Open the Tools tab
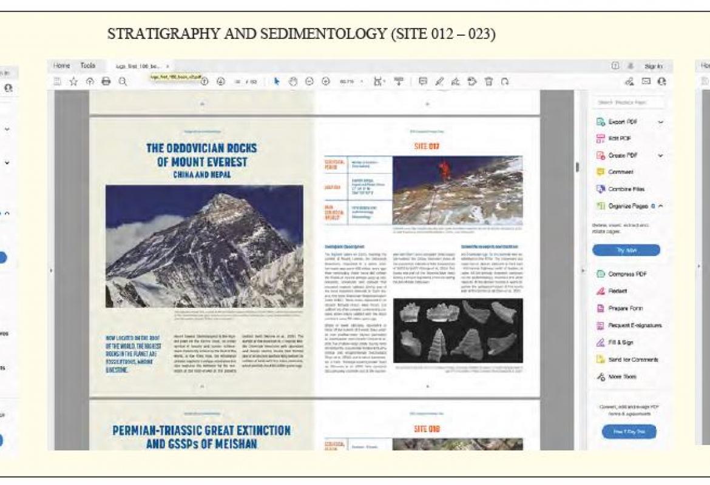This screenshot has height=485, width=710. point(88,66)
